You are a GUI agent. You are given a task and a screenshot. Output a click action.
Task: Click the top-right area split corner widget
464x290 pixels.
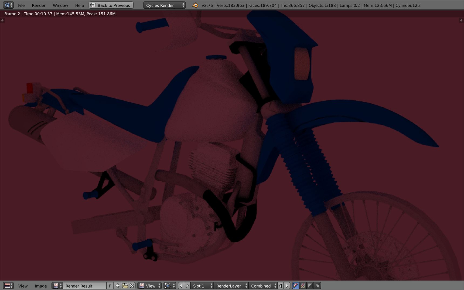tap(461, 20)
